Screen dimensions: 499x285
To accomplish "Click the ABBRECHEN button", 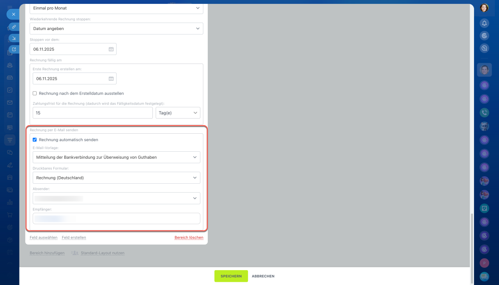I will [x=263, y=276].
